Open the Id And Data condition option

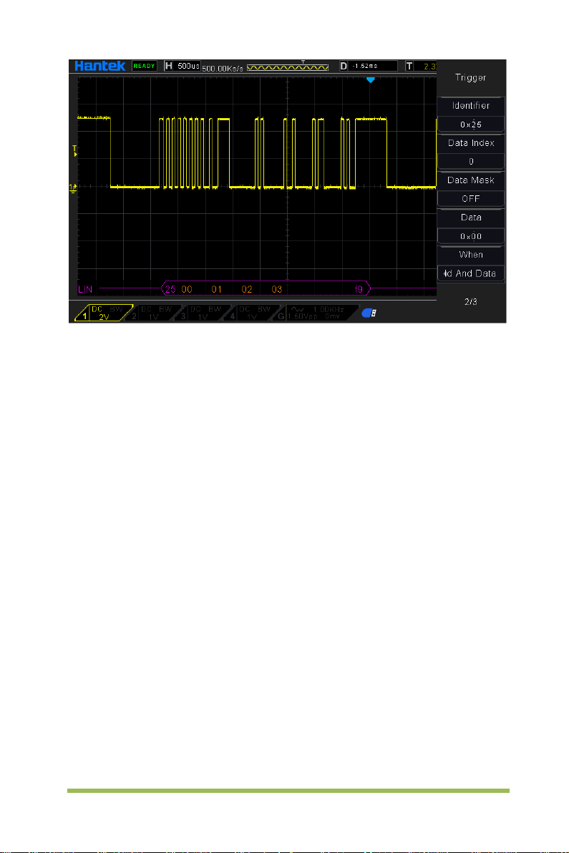tap(471, 273)
